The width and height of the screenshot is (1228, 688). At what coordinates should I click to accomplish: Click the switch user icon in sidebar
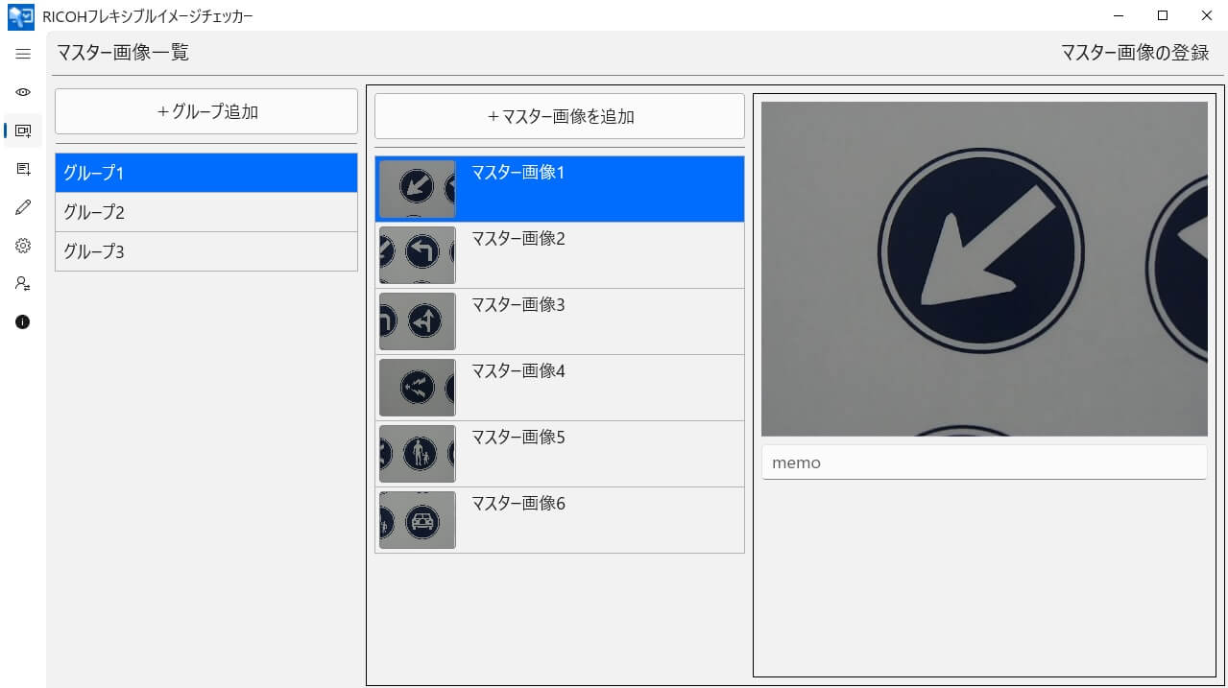point(23,284)
